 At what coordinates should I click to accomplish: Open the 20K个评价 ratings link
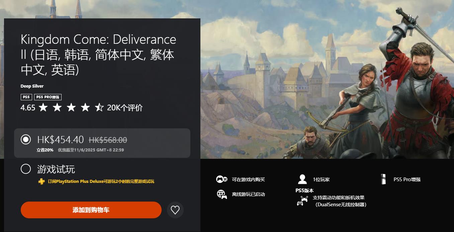coord(125,108)
